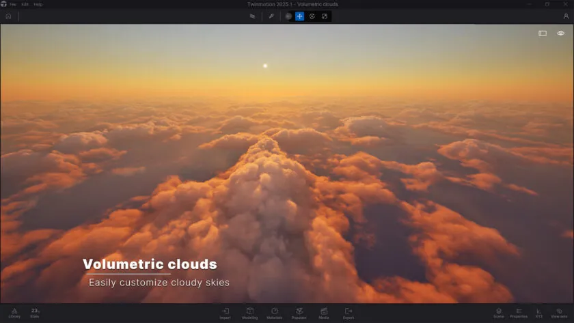574x323 pixels.
Task: Open the user account profile
Action: [565, 16]
